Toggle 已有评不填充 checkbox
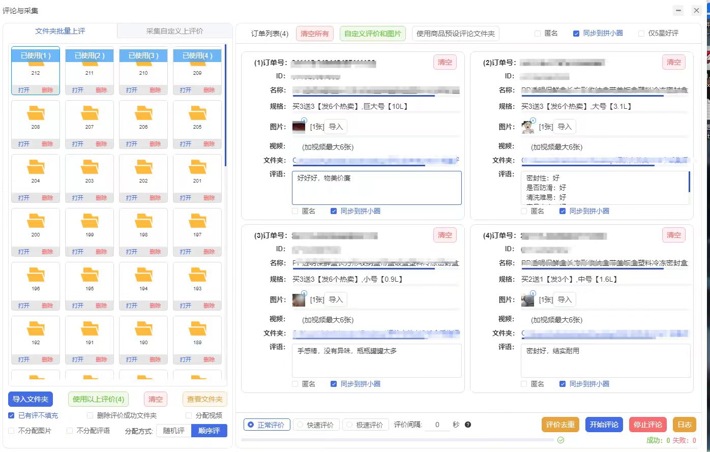The image size is (710, 452). click(x=11, y=415)
